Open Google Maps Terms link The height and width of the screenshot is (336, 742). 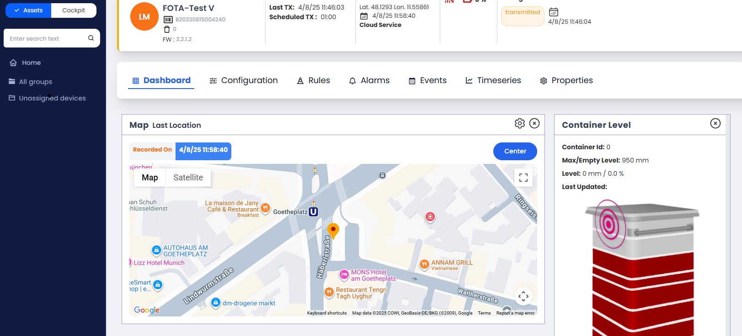pyautogui.click(x=484, y=313)
